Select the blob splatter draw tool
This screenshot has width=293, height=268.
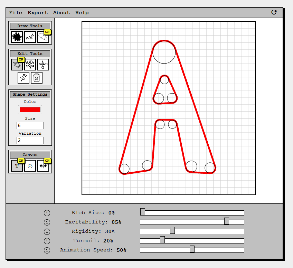pyautogui.click(x=16, y=37)
